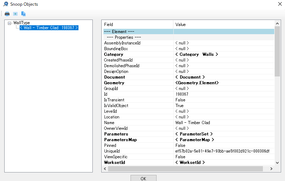Select the WallType root tree item
The width and height of the screenshot is (285, 181).
[x=21, y=23]
